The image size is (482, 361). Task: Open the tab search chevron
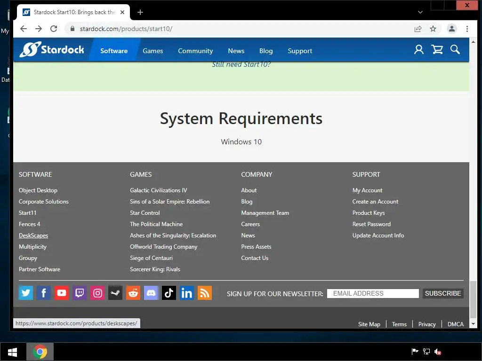(420, 12)
